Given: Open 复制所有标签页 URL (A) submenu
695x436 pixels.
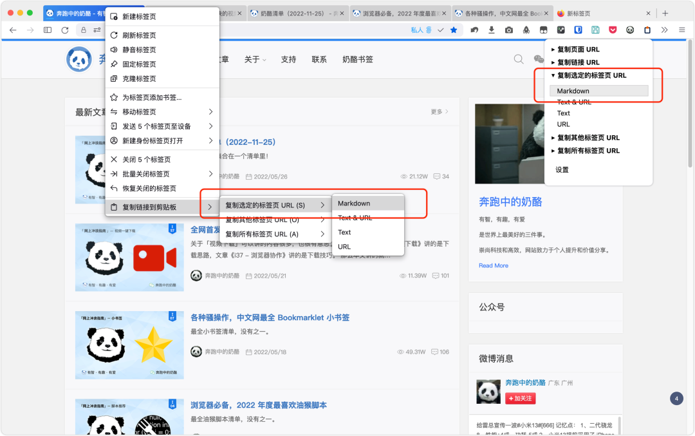Looking at the screenshot, I should click(275, 234).
